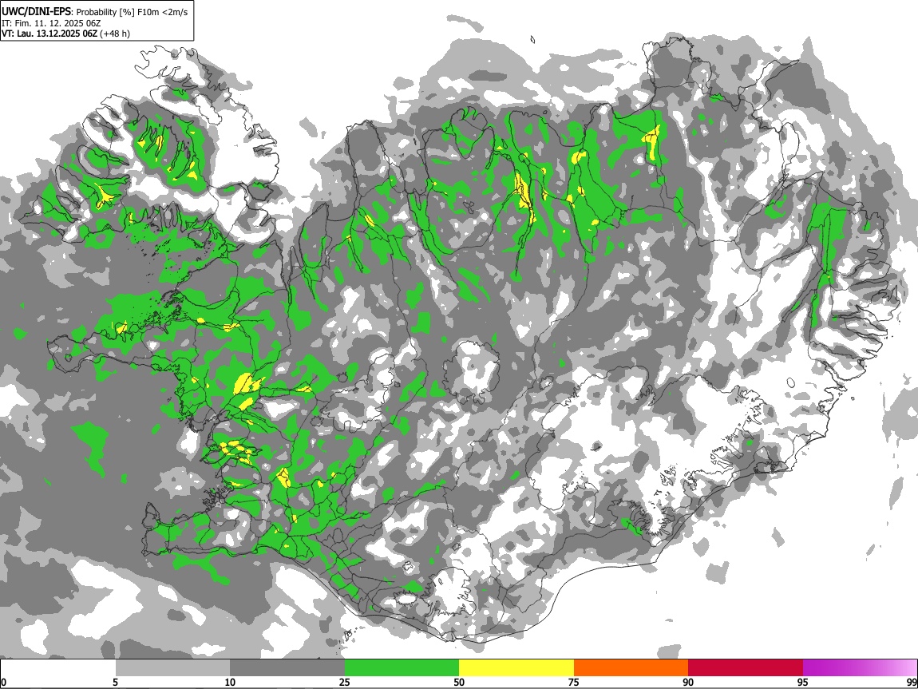Click the red 90–95% legend segment
The image size is (918, 689).
(x=746, y=667)
